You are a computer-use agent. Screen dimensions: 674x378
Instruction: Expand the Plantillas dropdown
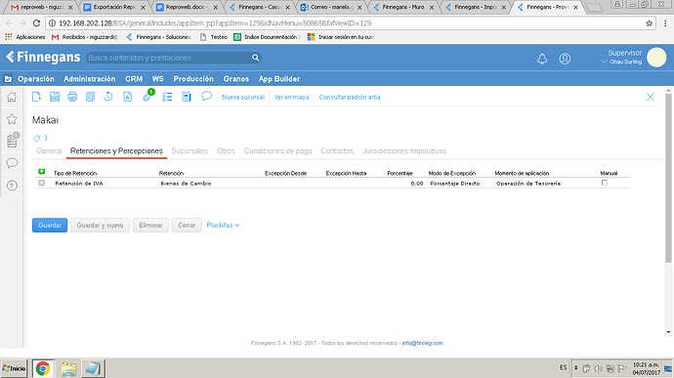click(x=223, y=225)
